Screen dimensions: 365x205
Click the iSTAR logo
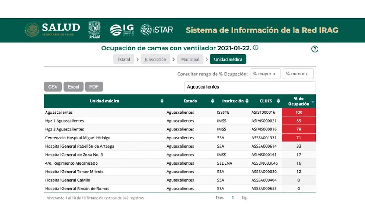coord(156,30)
